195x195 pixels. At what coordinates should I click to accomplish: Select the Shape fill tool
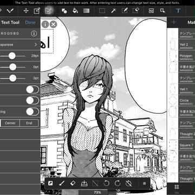point(64,11)
